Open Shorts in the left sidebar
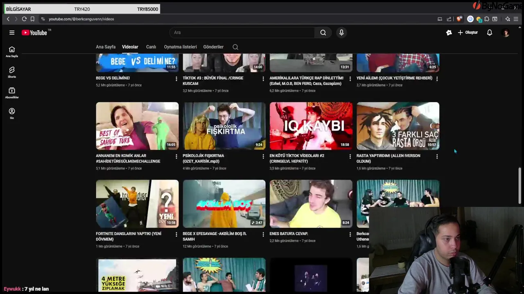 pos(12,72)
